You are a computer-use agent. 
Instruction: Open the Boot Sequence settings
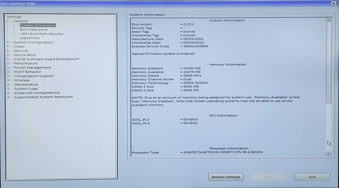[x=33, y=30]
